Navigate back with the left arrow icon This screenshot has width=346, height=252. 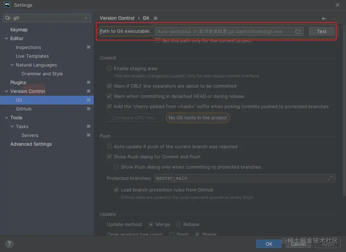click(x=324, y=19)
